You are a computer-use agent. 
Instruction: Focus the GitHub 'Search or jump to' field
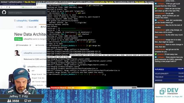26,13
